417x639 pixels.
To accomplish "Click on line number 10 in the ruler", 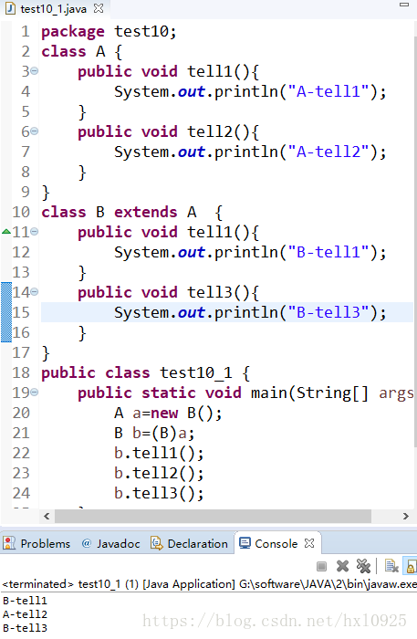I will [x=21, y=212].
